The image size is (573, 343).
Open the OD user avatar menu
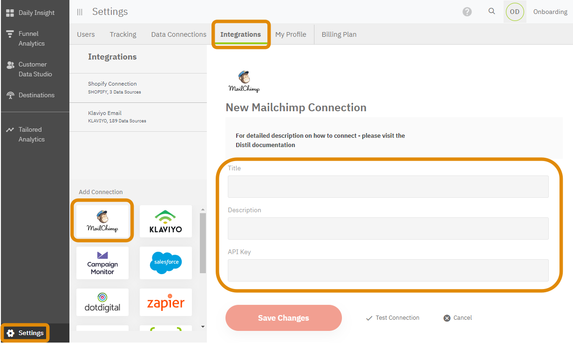(x=515, y=12)
